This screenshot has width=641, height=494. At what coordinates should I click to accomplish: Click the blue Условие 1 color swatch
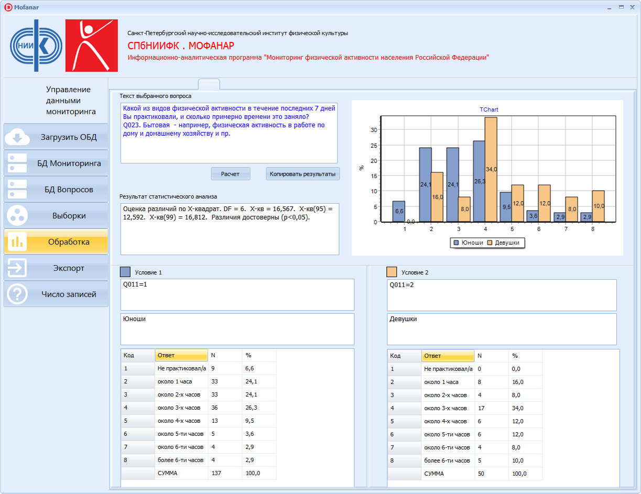125,272
